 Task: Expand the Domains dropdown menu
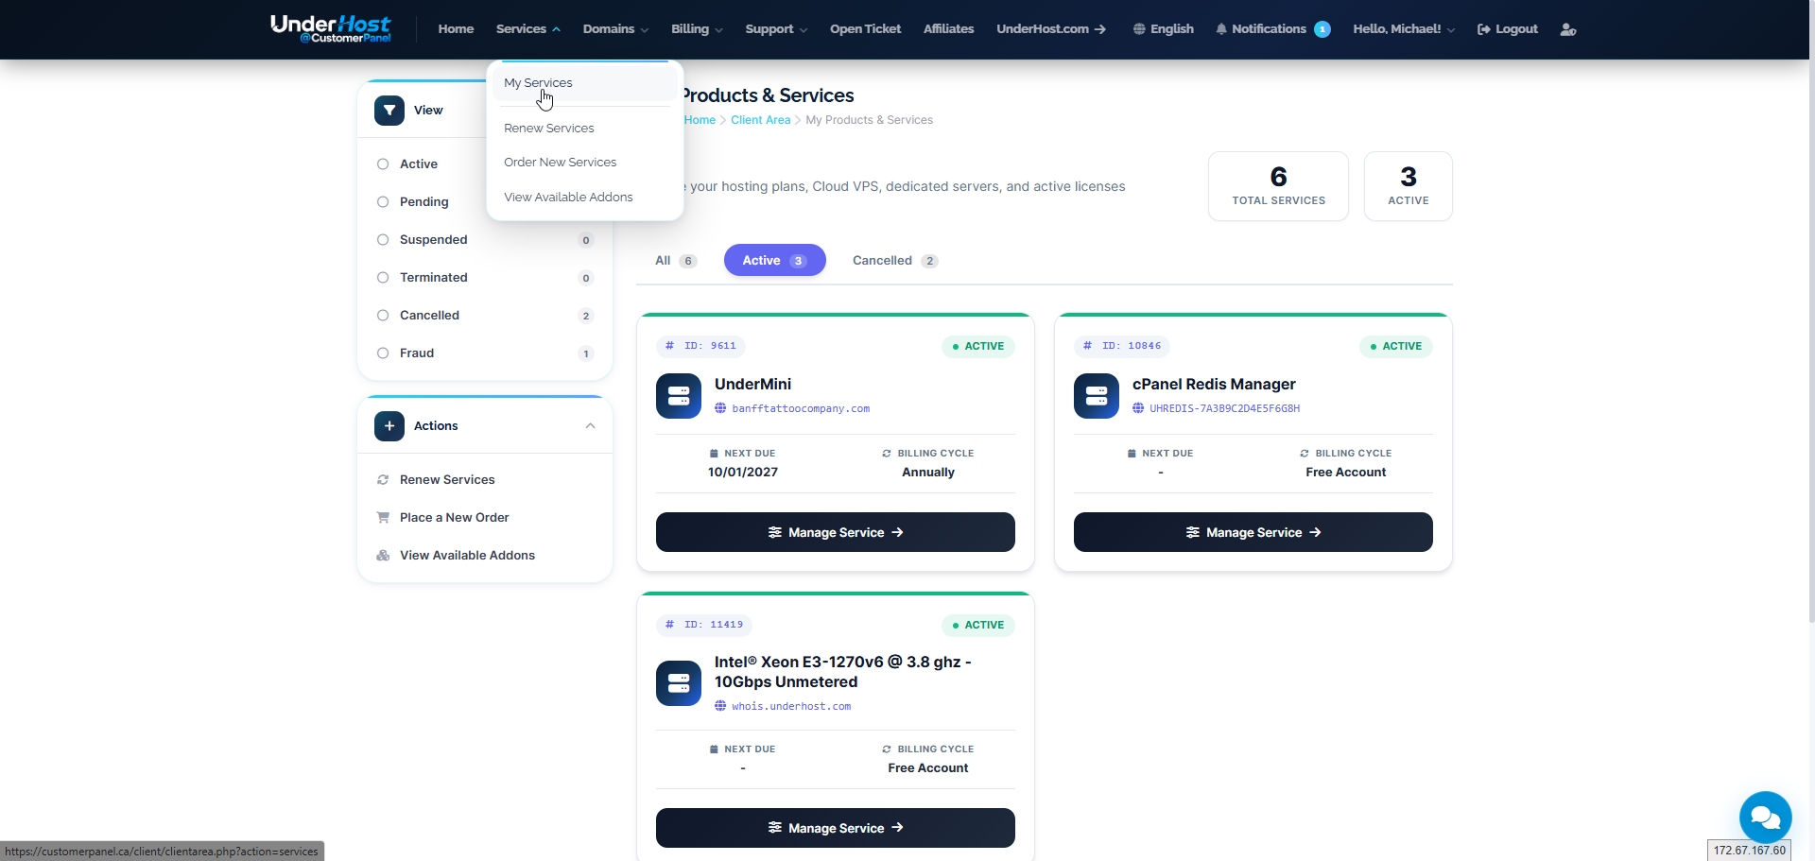(615, 29)
